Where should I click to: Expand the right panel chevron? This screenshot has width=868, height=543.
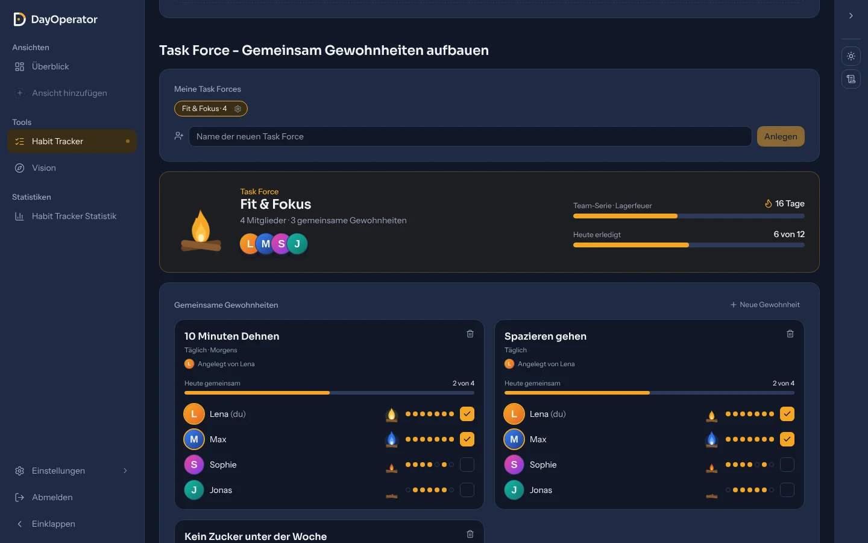point(851,16)
